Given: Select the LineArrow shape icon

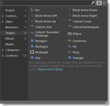Looking at the screenshot, I should pyautogui.click(x=70, y=41).
